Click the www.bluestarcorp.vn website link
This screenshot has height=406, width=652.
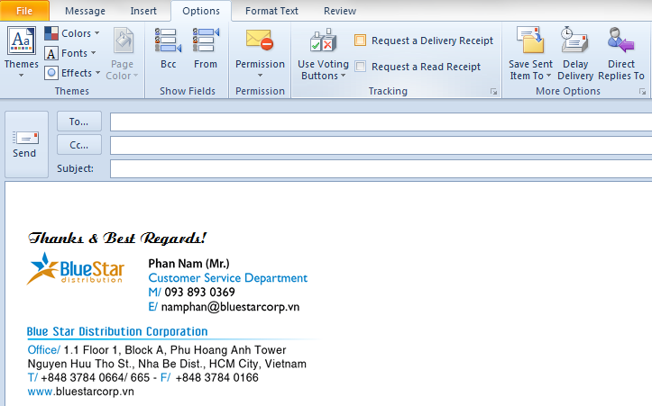click(x=80, y=392)
